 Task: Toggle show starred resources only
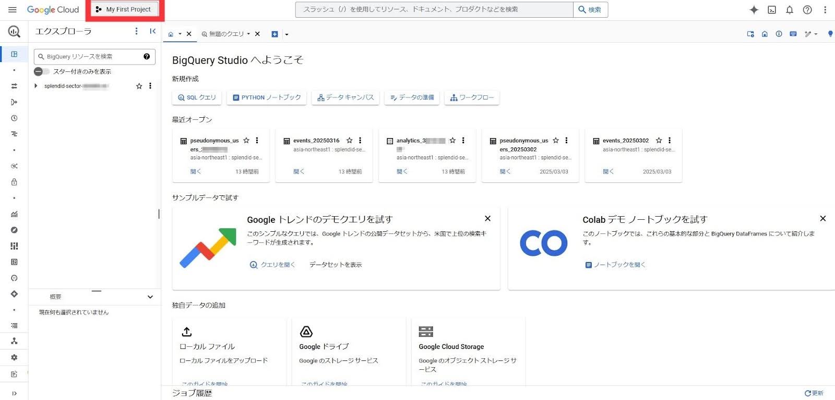[x=42, y=71]
